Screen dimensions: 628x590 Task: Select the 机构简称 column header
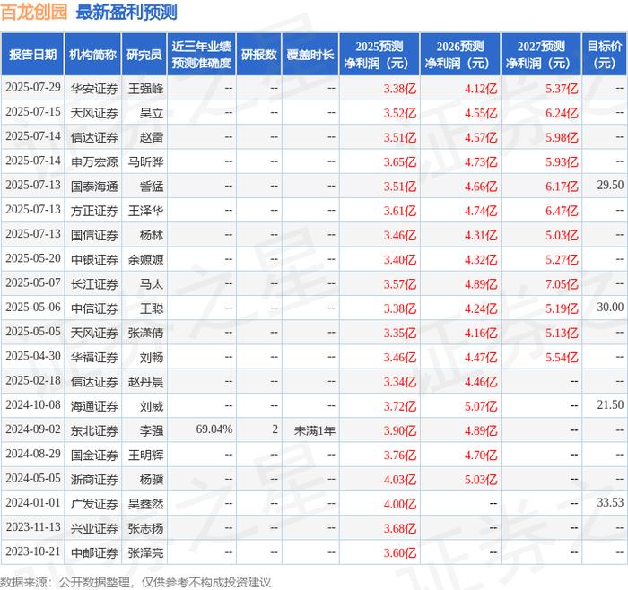[x=92, y=55]
